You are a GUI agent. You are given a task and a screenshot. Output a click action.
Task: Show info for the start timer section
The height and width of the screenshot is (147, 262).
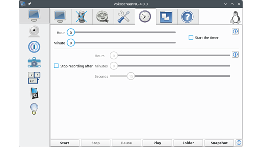point(235,32)
